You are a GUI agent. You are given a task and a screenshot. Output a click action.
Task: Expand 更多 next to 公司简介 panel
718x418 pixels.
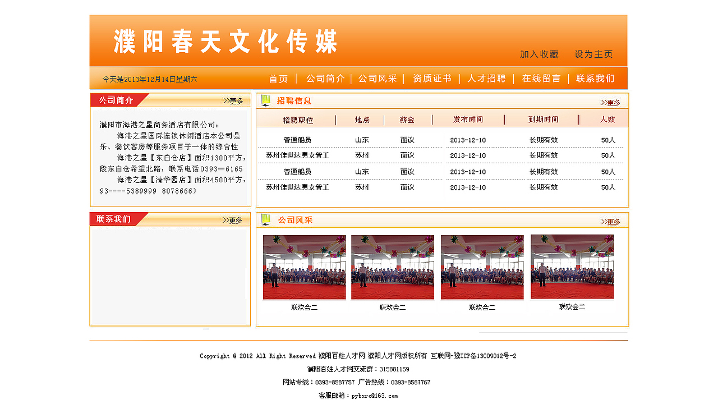click(x=236, y=100)
